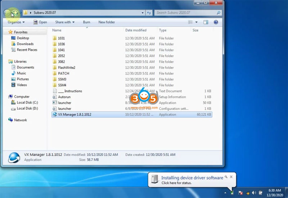The height and width of the screenshot is (198, 288).
Task: Select Favorites in navigation pane
Action: (x=18, y=32)
